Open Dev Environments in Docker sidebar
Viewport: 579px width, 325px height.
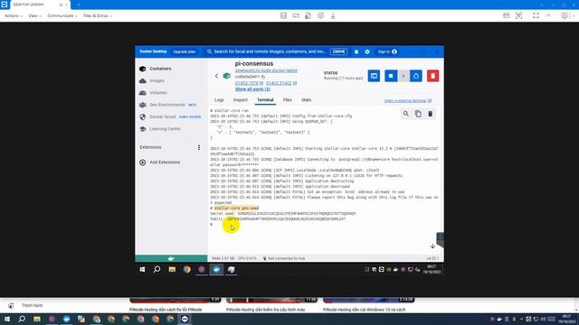[166, 105]
